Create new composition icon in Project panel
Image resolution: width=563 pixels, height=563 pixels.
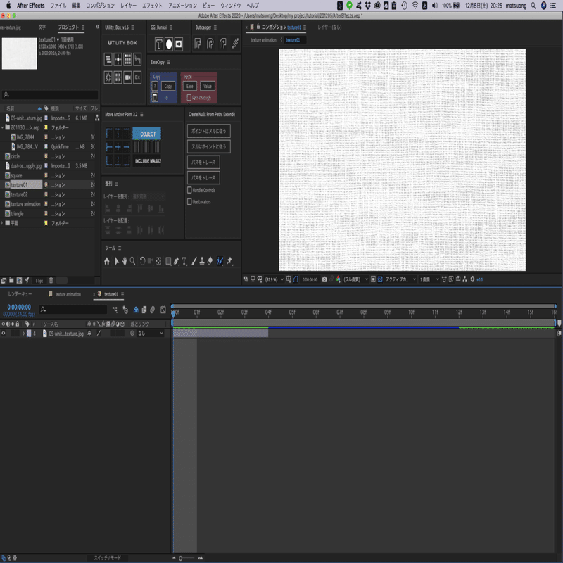(19, 280)
